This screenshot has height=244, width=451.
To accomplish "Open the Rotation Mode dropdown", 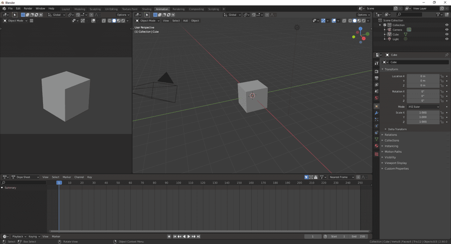I will 423,106.
